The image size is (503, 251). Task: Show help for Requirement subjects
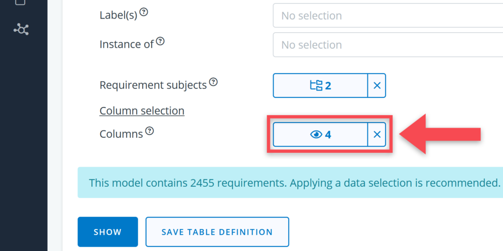213,82
